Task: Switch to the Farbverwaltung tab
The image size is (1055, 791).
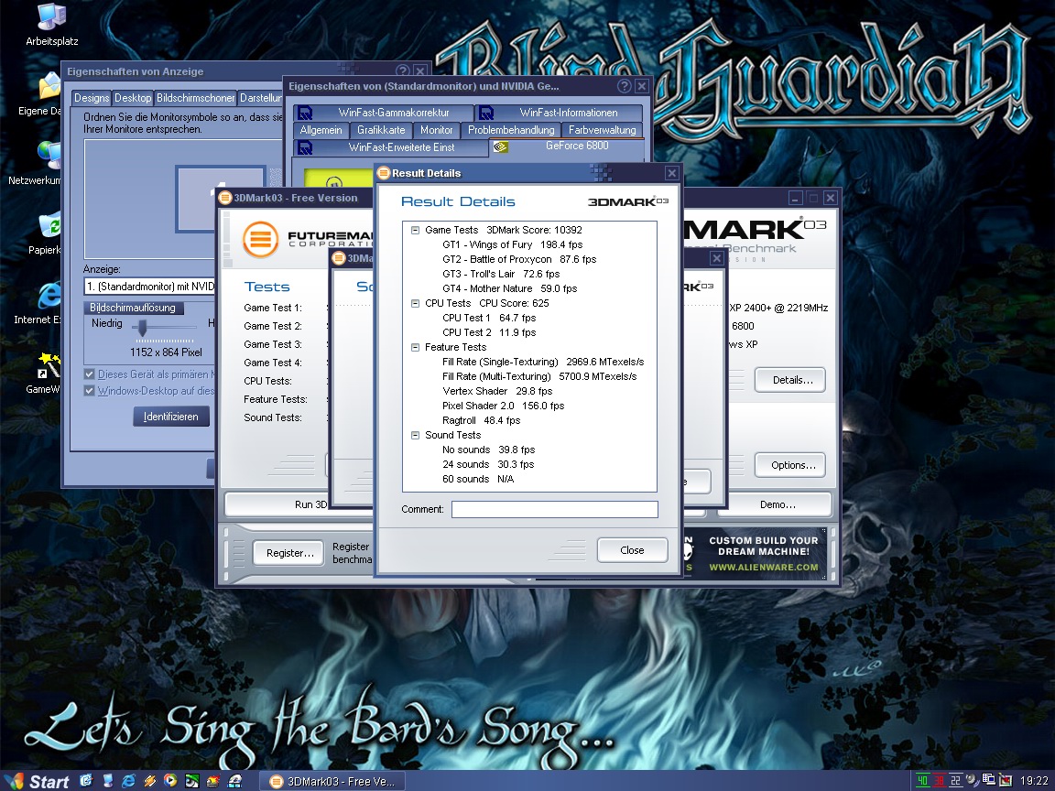Action: coord(602,130)
